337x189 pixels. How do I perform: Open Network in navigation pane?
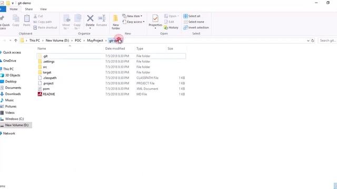coord(9,133)
